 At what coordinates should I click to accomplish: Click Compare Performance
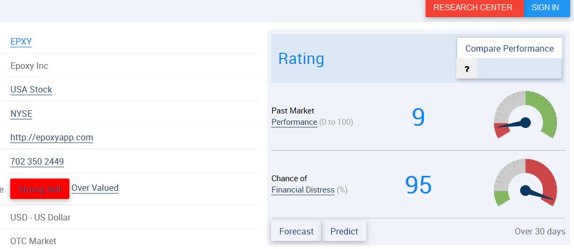pyautogui.click(x=509, y=48)
